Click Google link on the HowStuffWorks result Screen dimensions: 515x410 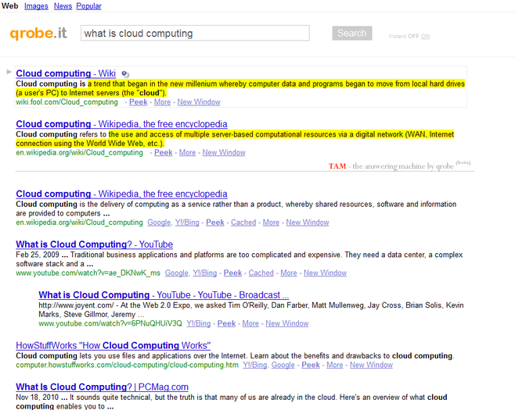click(x=283, y=365)
